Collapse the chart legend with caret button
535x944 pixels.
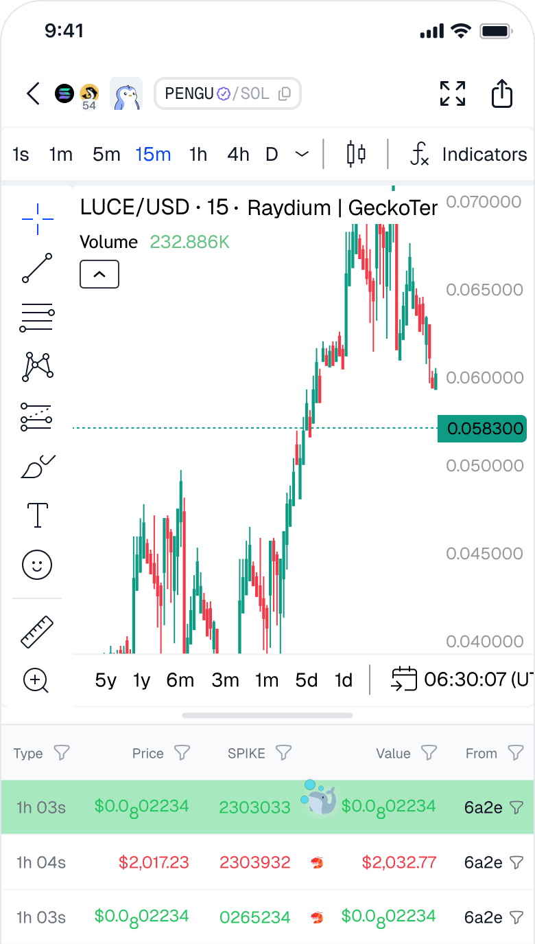99,274
